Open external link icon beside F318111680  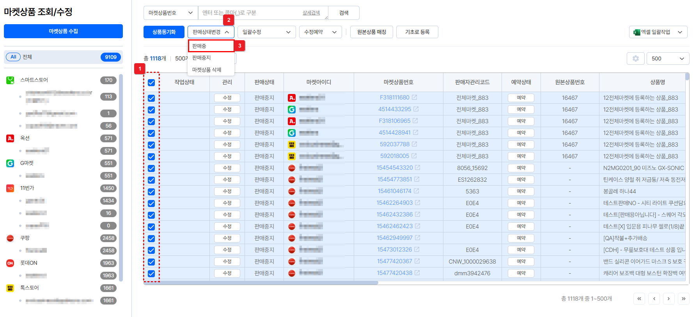(x=414, y=97)
